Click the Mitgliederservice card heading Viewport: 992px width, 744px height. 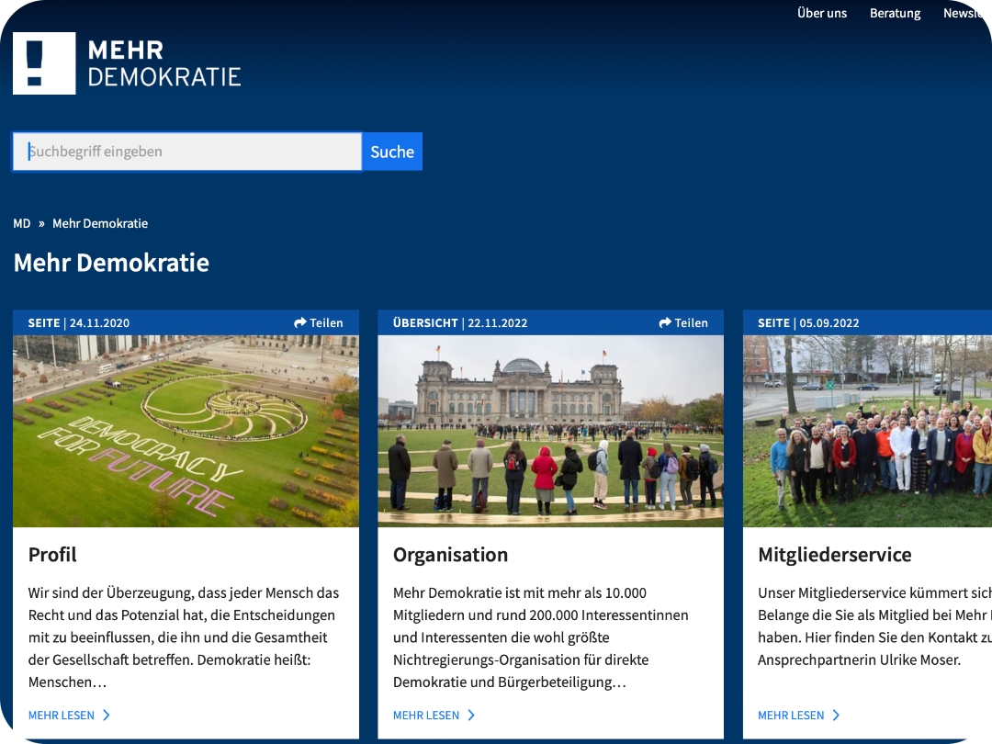point(834,555)
